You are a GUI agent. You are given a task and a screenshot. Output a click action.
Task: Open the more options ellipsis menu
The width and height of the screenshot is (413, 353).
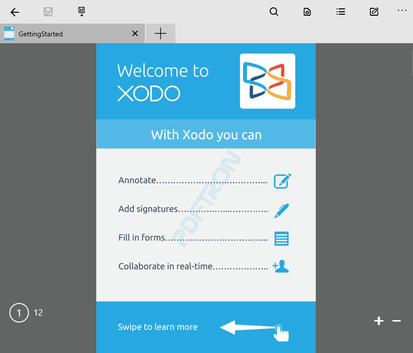tap(402, 10)
